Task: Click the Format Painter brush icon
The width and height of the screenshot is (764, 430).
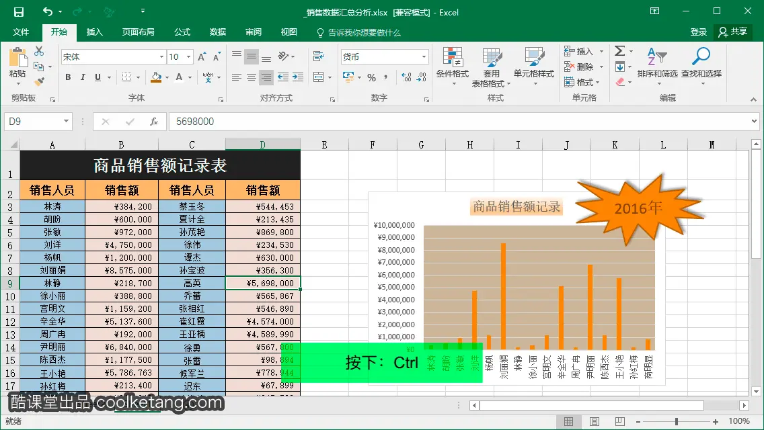Action: (40, 82)
